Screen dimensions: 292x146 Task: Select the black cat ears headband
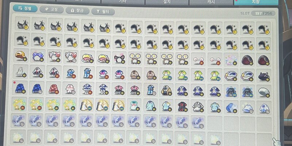pyautogui.click(x=119, y=58)
